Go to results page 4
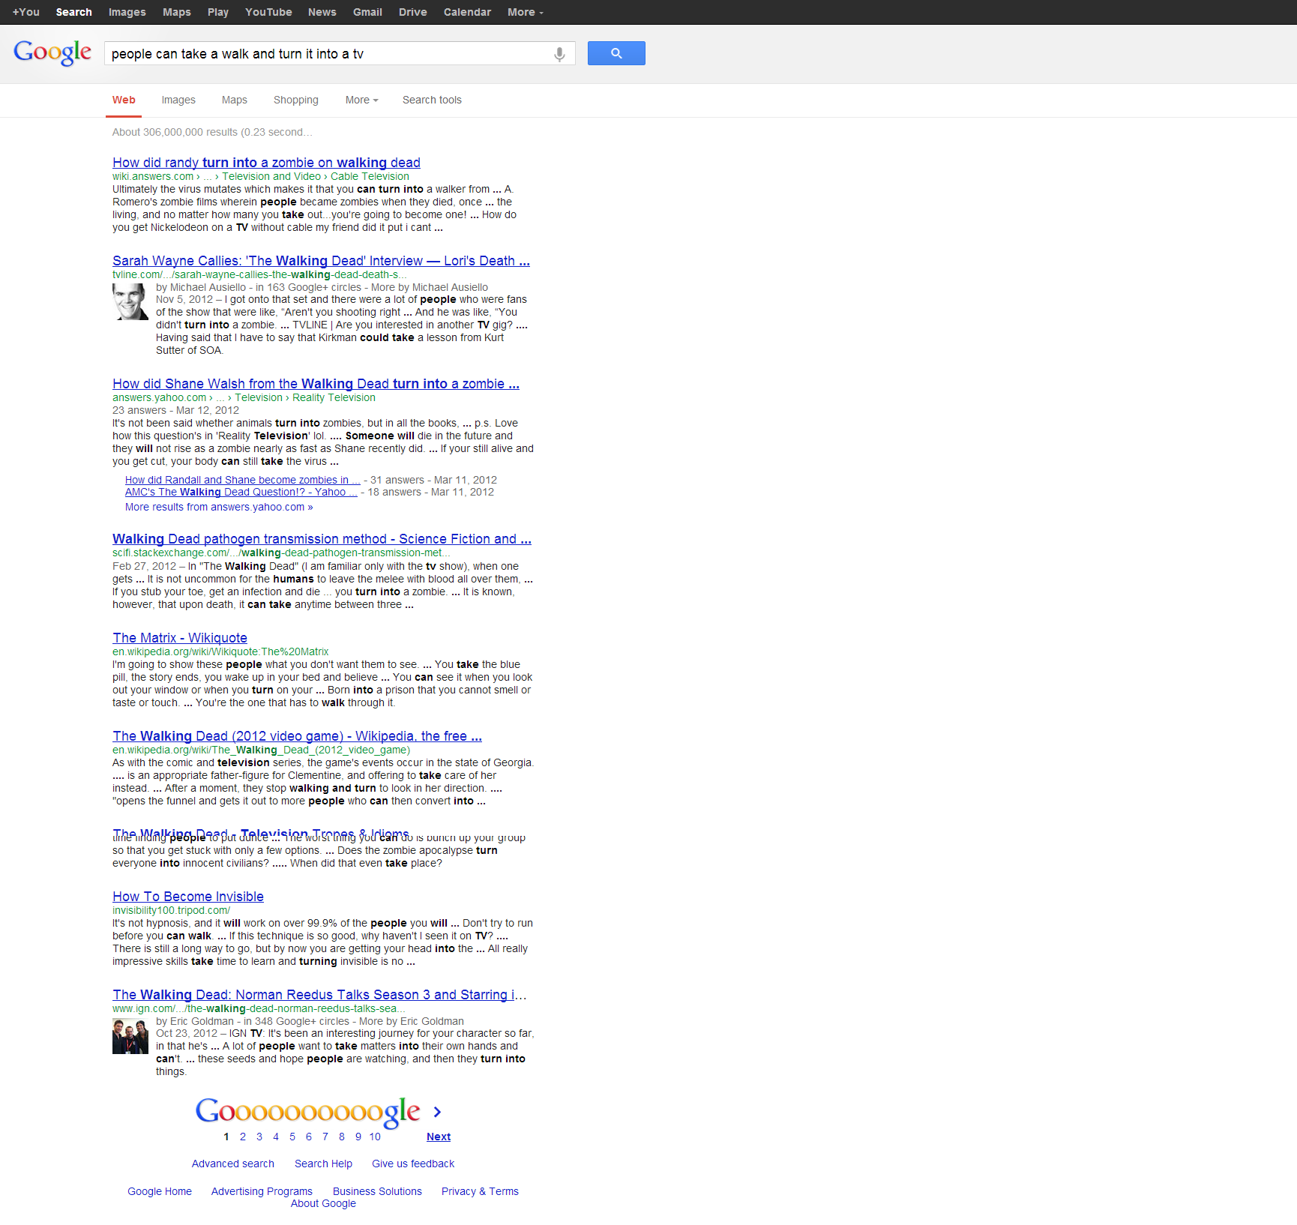Image resolution: width=1297 pixels, height=1225 pixels. (276, 1137)
